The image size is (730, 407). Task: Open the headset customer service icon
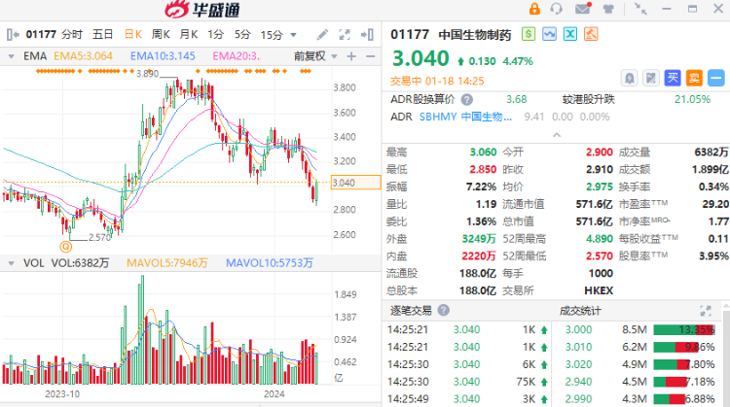click(557, 9)
